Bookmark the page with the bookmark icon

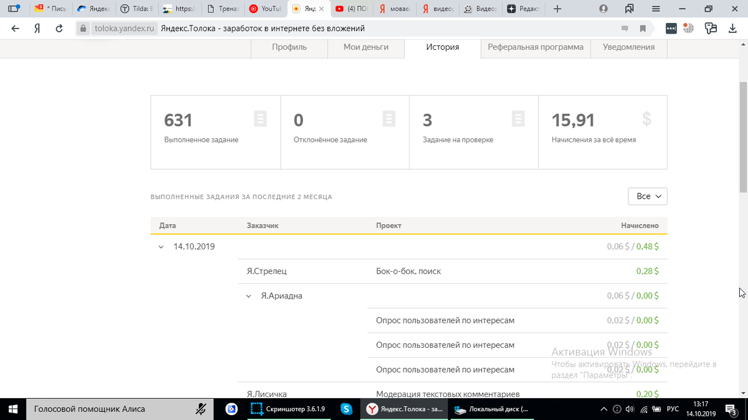[643, 29]
